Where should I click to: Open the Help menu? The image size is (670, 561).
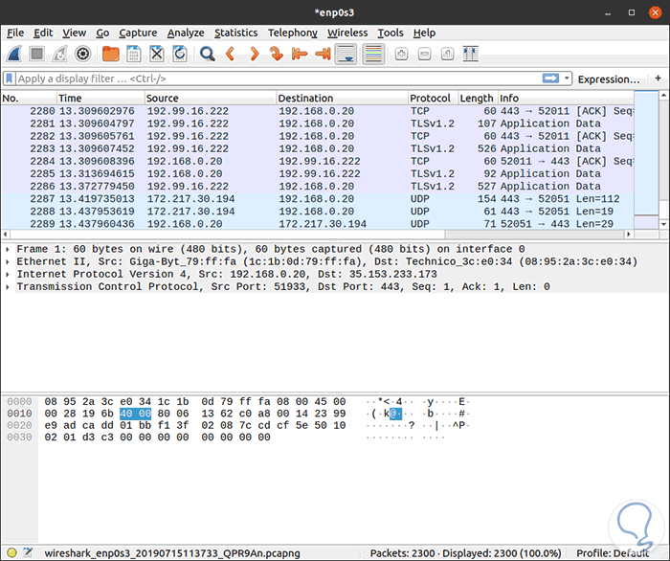424,33
